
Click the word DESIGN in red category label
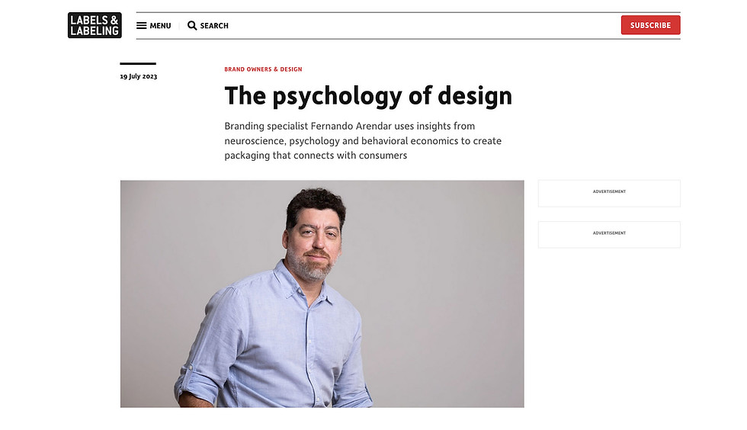291,69
